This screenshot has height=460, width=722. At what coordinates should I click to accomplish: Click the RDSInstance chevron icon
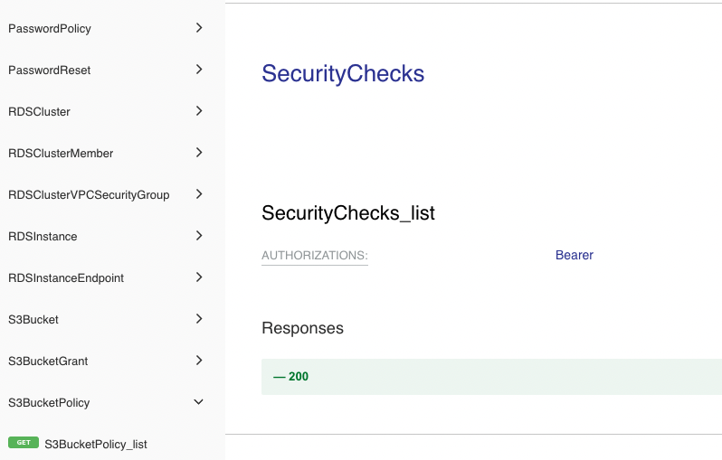point(199,236)
